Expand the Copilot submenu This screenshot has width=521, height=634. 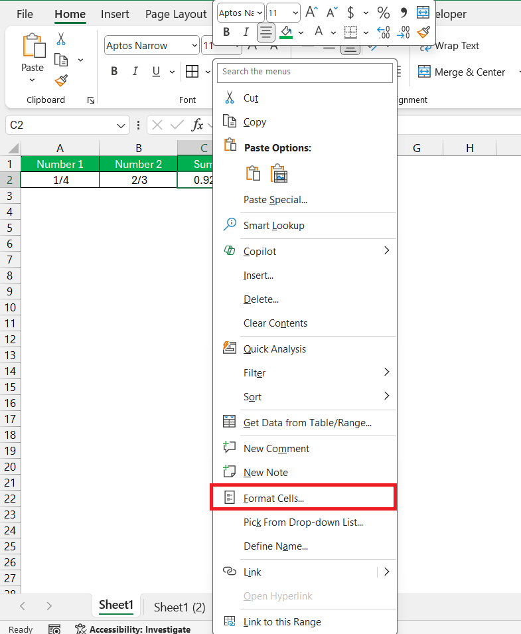[x=386, y=251]
